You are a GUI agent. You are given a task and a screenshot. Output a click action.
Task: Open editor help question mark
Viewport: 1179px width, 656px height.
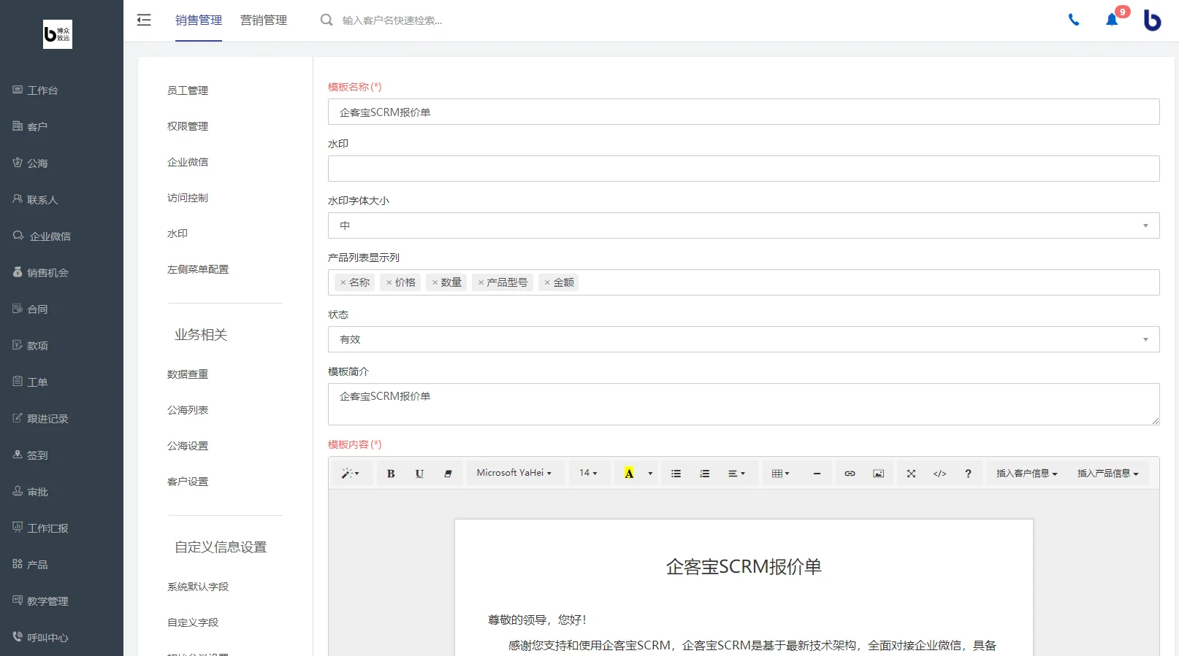point(968,474)
